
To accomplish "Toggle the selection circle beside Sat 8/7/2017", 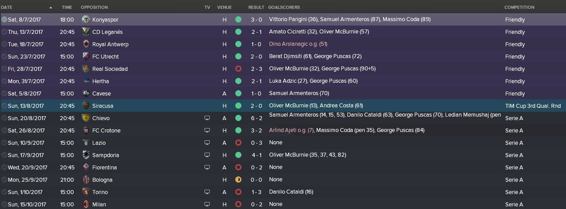I will point(4,20).
